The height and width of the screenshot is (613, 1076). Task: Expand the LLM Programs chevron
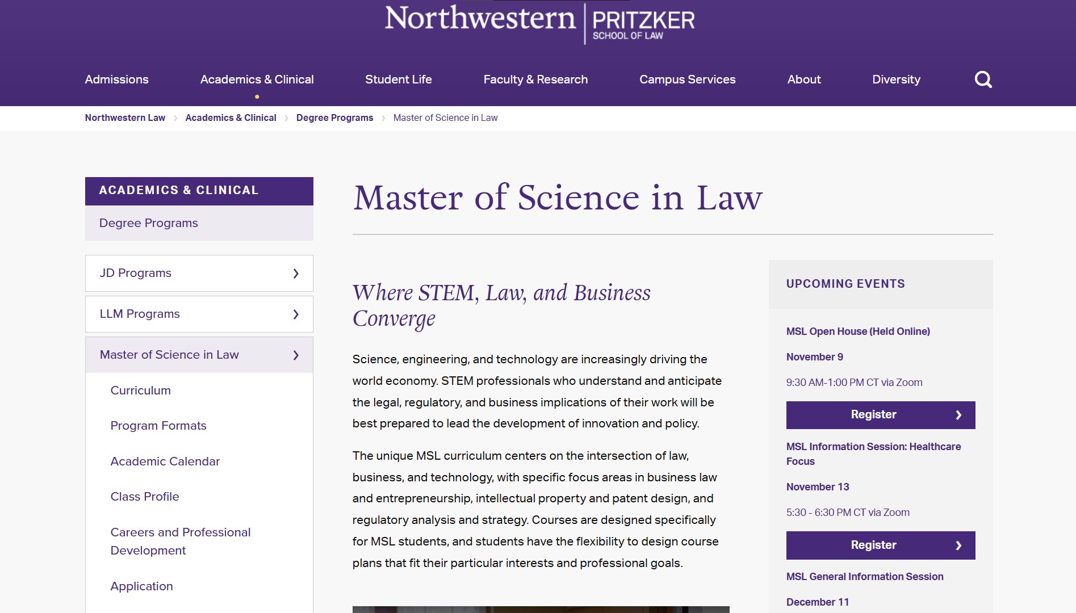coord(296,314)
